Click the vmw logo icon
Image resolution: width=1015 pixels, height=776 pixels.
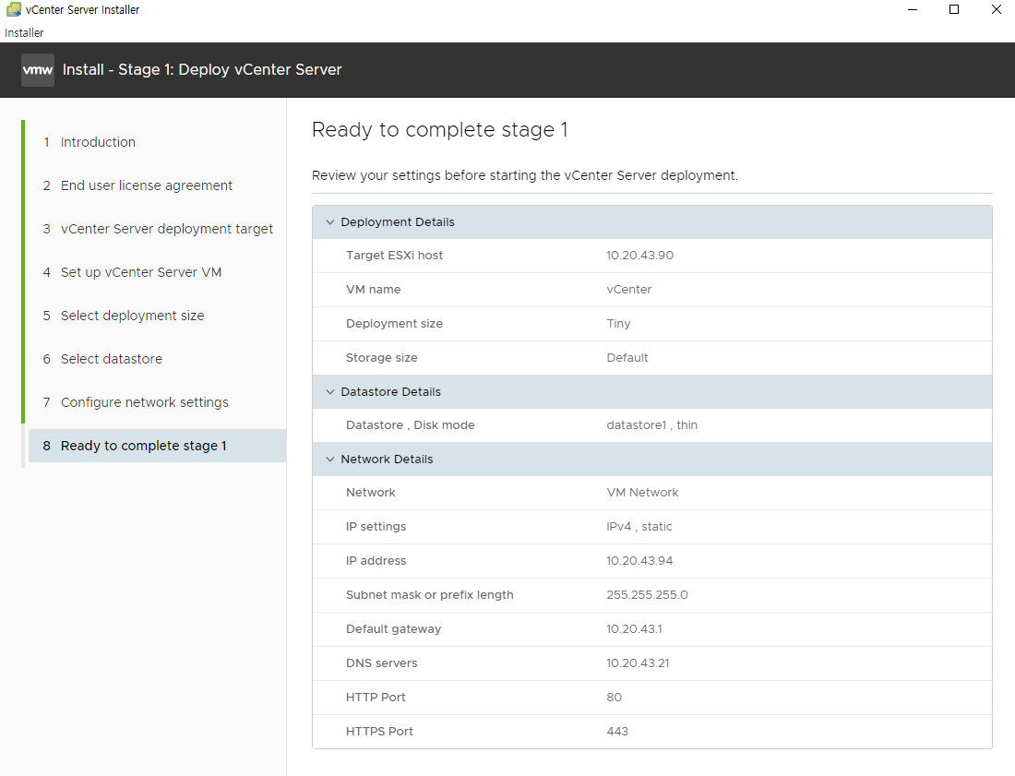(x=38, y=70)
